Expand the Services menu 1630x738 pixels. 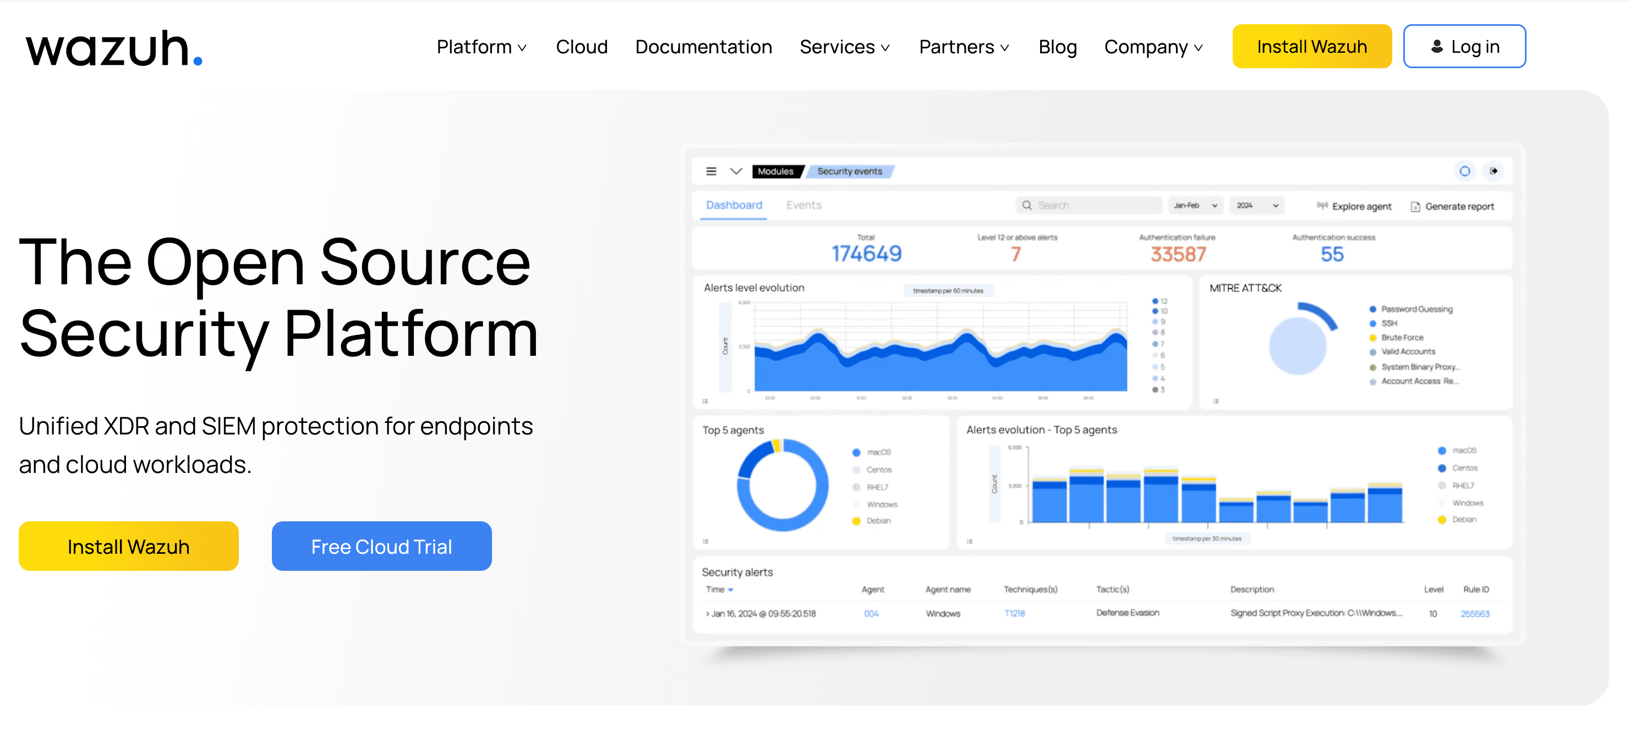845,47
